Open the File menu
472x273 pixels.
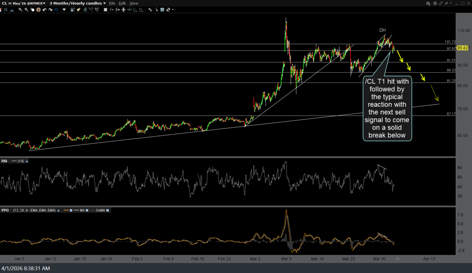pos(112,3)
